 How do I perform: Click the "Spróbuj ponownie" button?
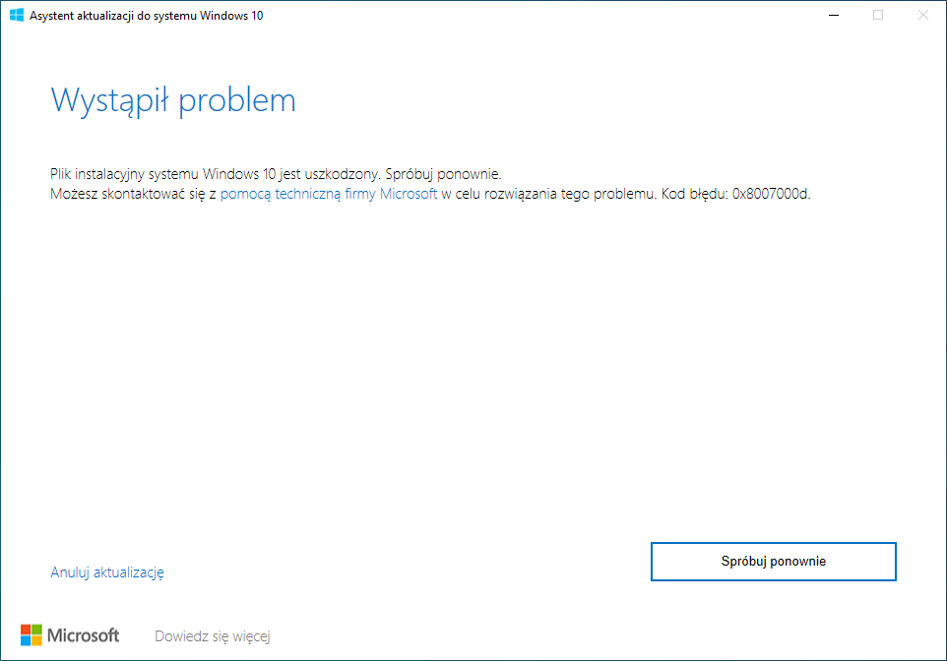(773, 562)
